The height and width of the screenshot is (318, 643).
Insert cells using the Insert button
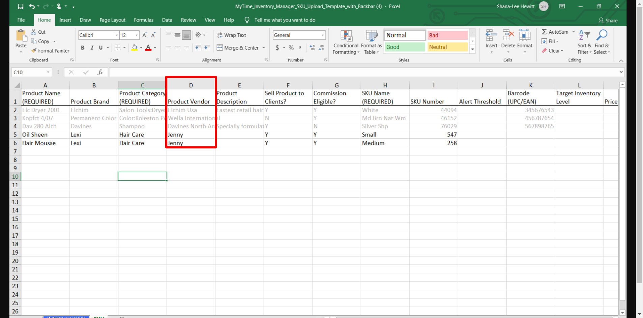[x=491, y=41]
